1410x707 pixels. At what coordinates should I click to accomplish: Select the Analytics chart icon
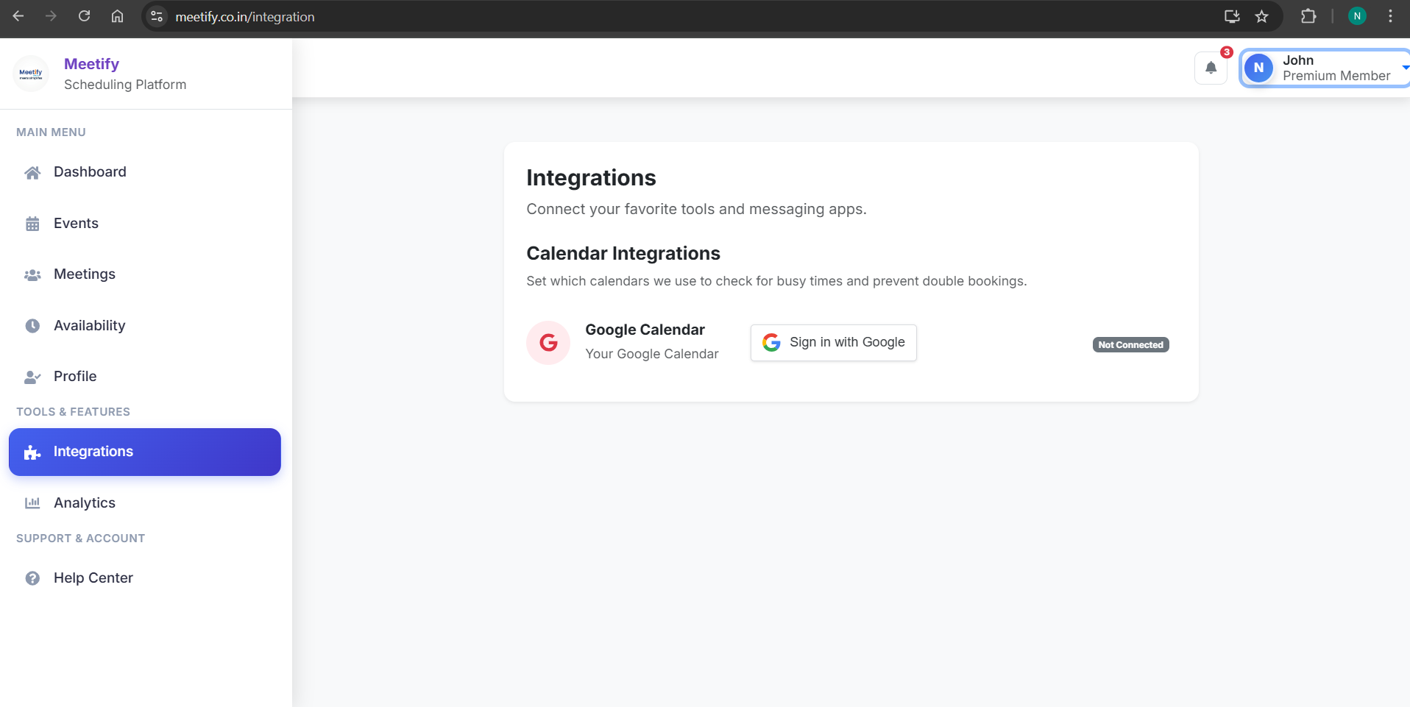pyautogui.click(x=32, y=503)
